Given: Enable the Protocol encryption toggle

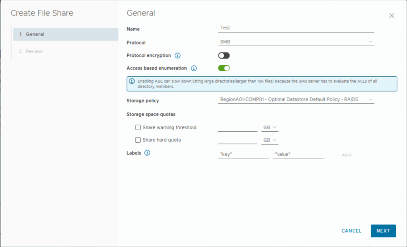Looking at the screenshot, I should click(x=224, y=56).
